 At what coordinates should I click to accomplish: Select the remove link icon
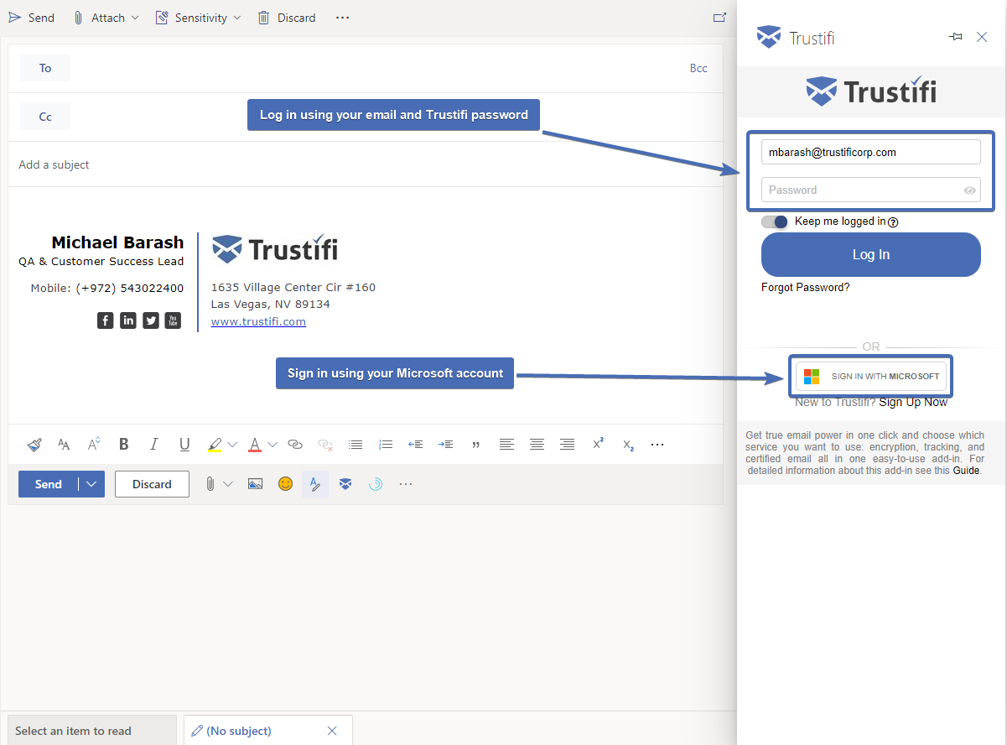tap(325, 445)
